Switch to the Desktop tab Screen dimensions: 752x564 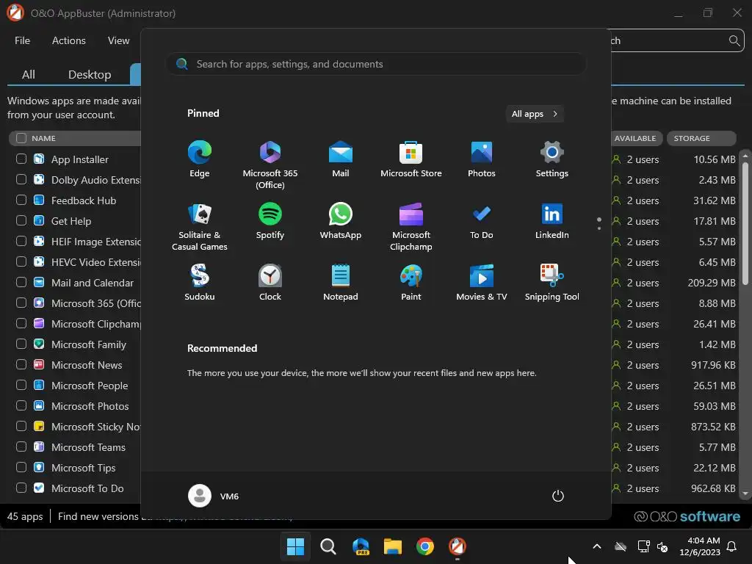pyautogui.click(x=90, y=74)
